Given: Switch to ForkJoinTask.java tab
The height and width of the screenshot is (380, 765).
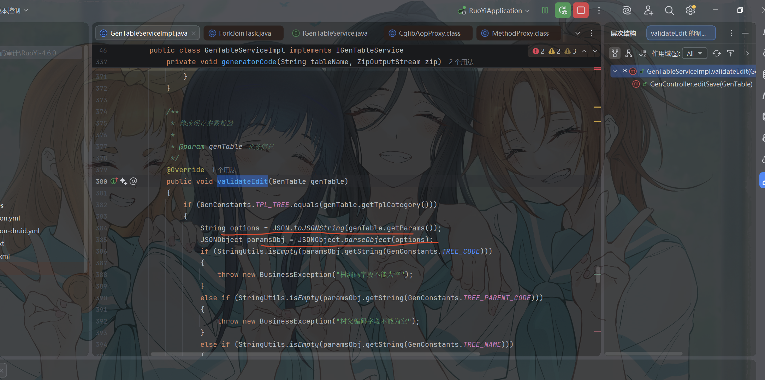Looking at the screenshot, I should coord(244,33).
